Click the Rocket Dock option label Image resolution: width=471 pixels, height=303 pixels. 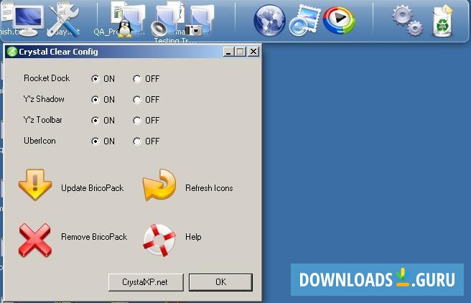[x=47, y=78]
